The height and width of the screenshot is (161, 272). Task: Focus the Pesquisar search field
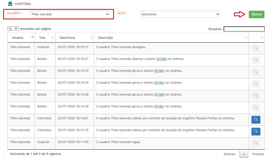[244, 29]
